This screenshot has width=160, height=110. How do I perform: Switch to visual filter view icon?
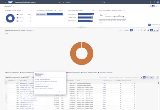tap(153, 6)
